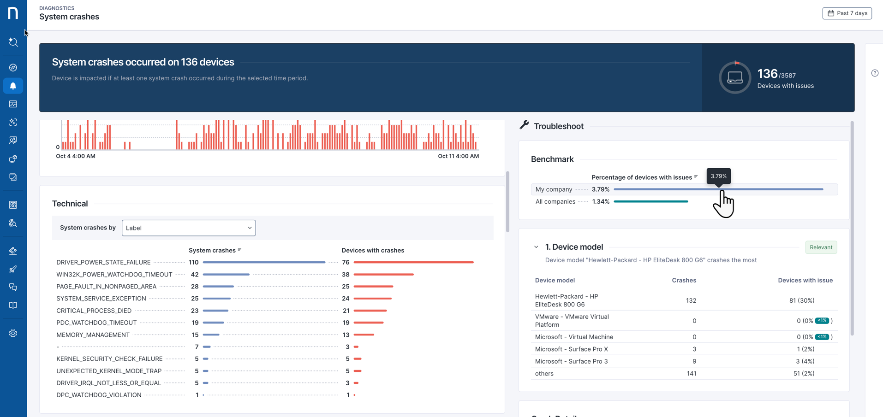Select the bell alerts icon in sidebar
Screen dimensions: 883x417
pos(13,86)
